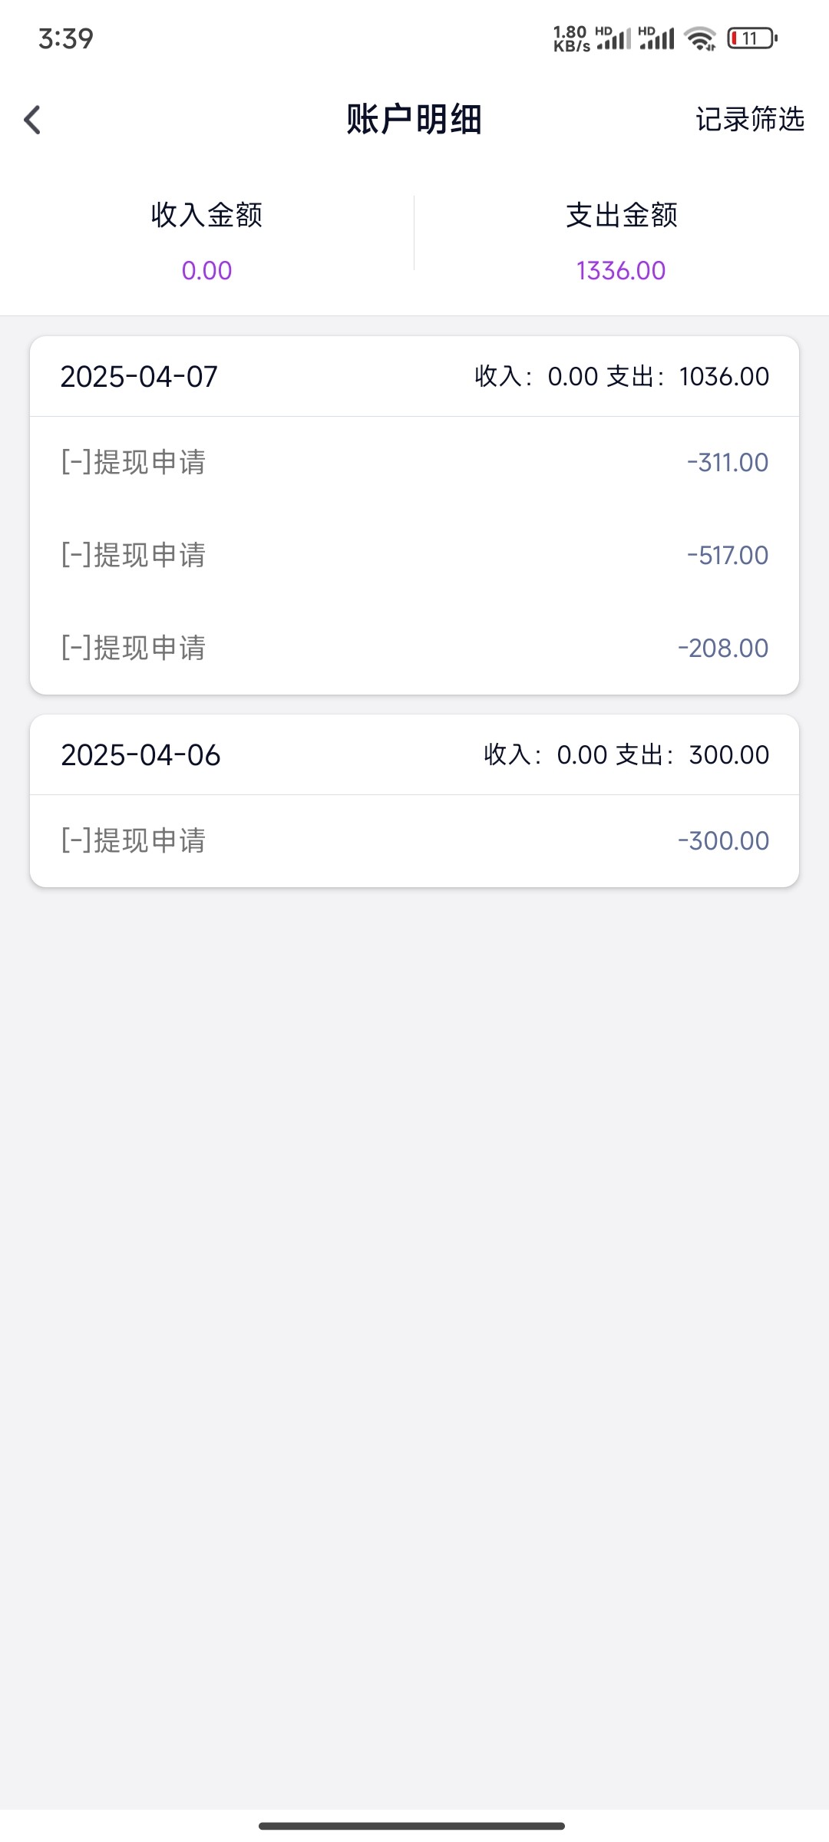
Task: Open the -208.00 withdrawal request entry
Action: click(414, 649)
